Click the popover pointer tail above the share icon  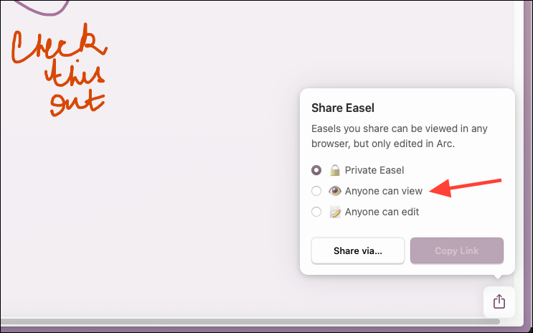[x=498, y=276]
